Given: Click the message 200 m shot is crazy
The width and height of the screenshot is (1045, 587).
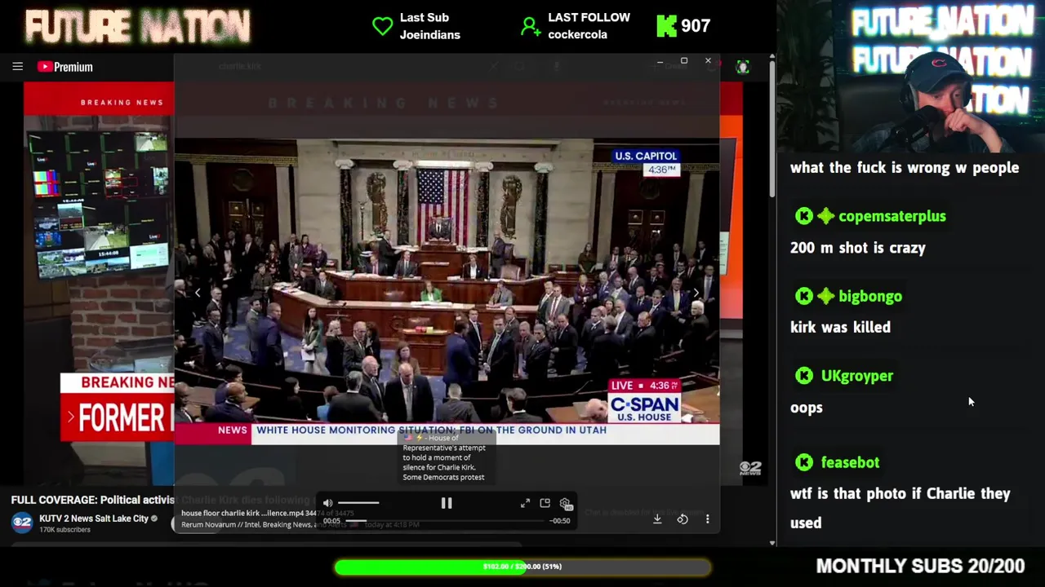Looking at the screenshot, I should tap(858, 248).
